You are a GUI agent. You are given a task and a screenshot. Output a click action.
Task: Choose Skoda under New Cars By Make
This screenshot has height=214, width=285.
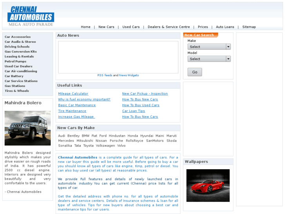point(172,141)
